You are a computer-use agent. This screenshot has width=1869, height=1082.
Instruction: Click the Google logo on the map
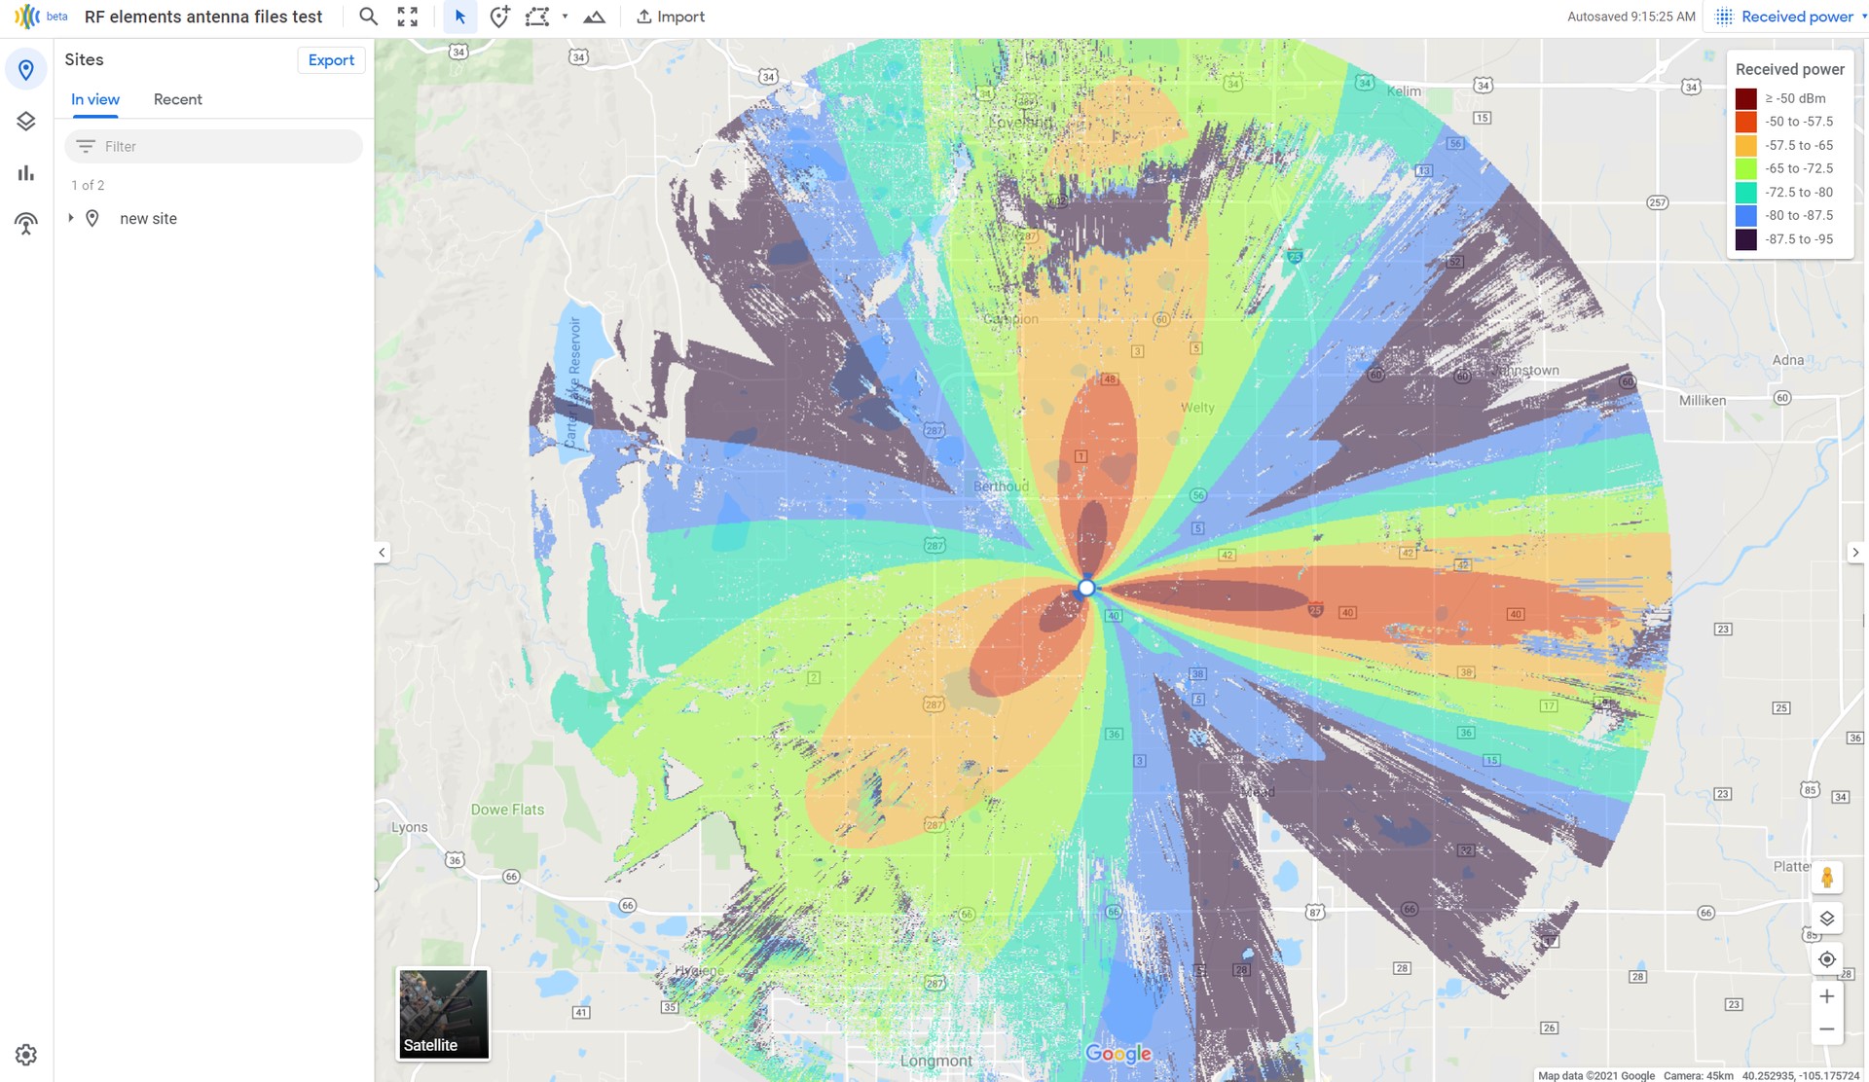click(1118, 1054)
